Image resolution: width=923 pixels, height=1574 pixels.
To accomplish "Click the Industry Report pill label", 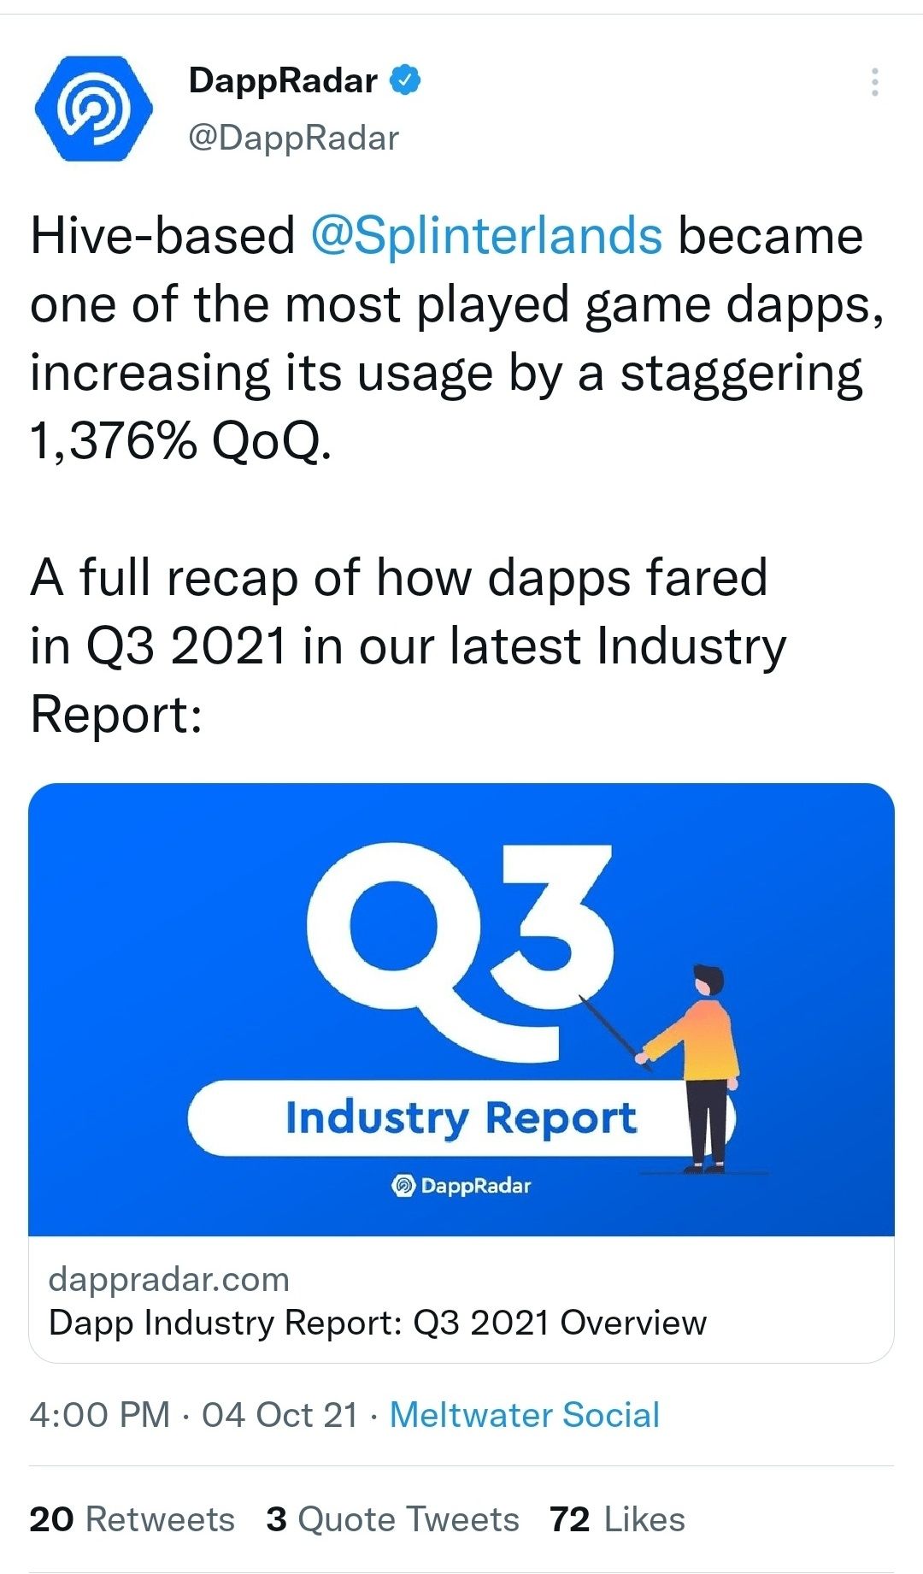I will 461,1117.
